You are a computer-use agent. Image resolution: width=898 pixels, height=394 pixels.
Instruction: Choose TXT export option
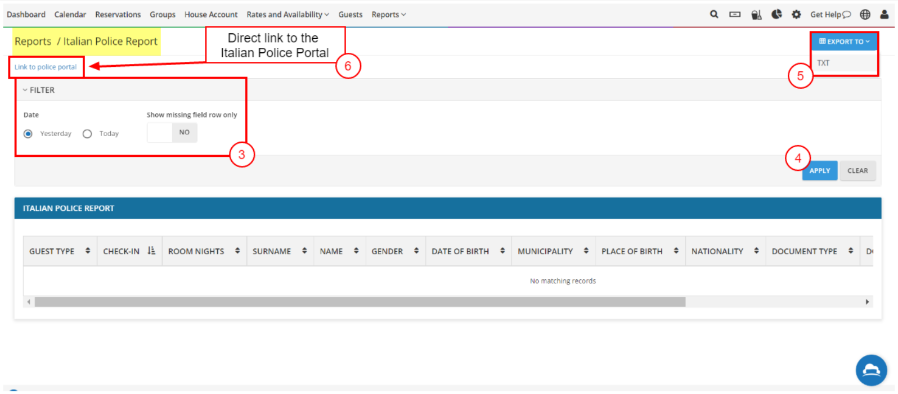point(823,63)
